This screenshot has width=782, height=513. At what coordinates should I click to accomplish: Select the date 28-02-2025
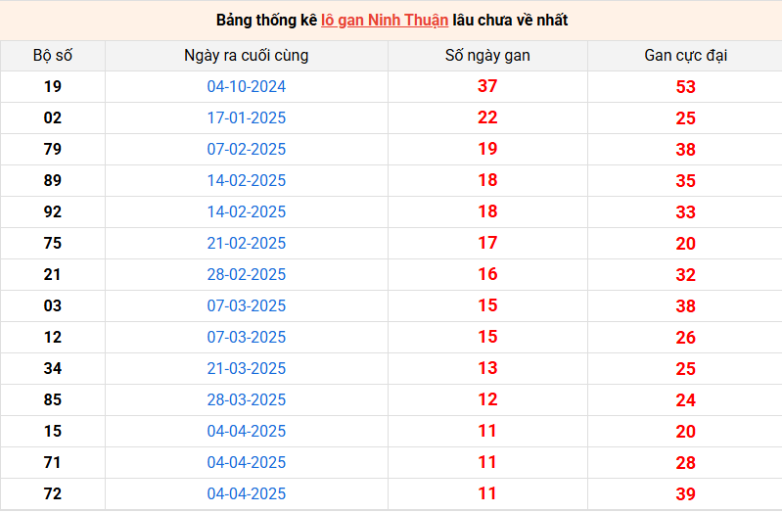coord(246,275)
